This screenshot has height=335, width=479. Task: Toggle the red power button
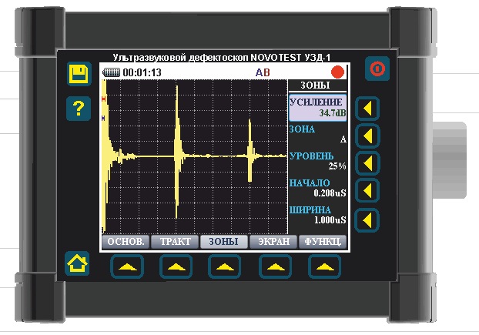tap(377, 69)
